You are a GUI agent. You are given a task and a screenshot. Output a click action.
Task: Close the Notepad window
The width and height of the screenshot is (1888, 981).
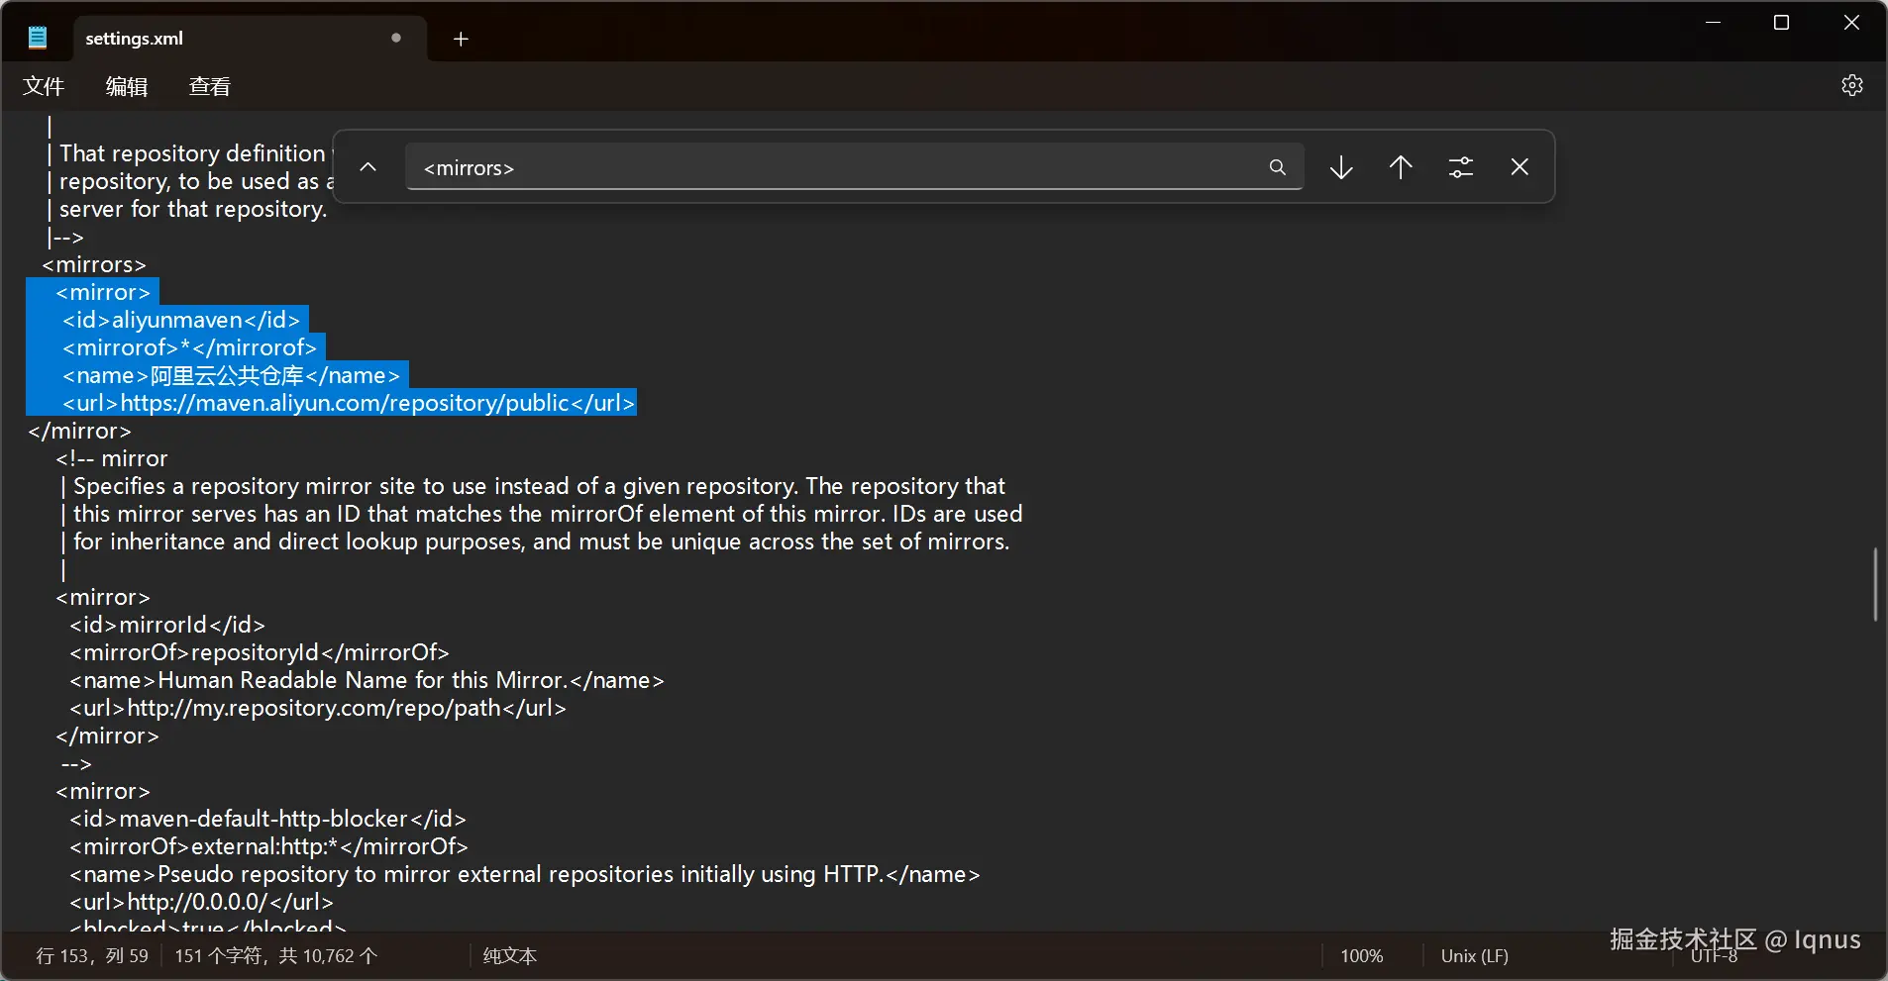coord(1851,23)
